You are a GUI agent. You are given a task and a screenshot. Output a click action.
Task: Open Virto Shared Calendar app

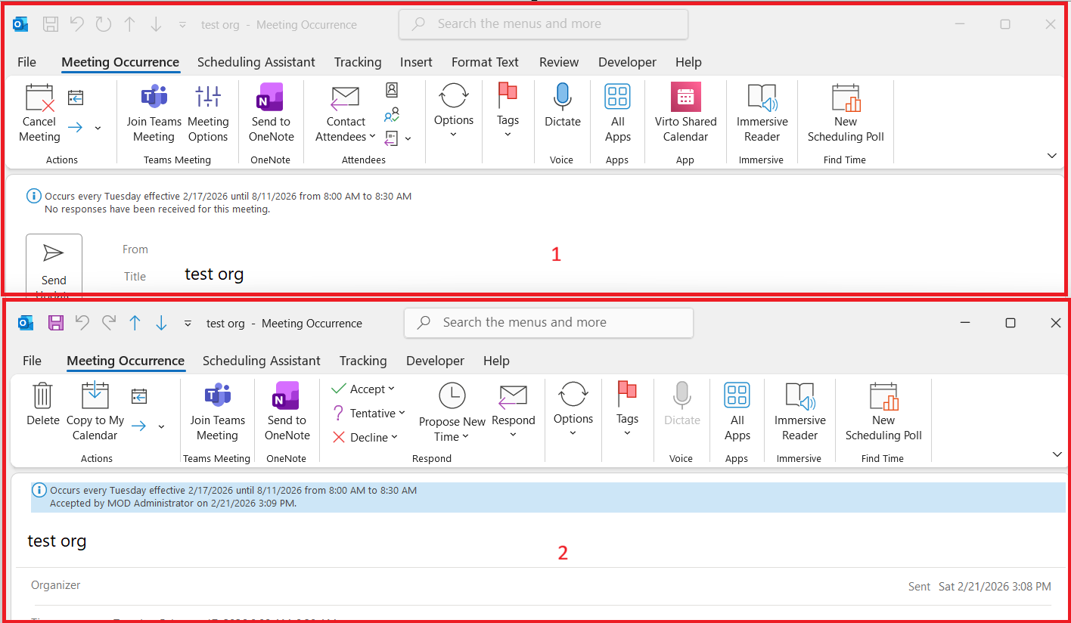tap(685, 113)
